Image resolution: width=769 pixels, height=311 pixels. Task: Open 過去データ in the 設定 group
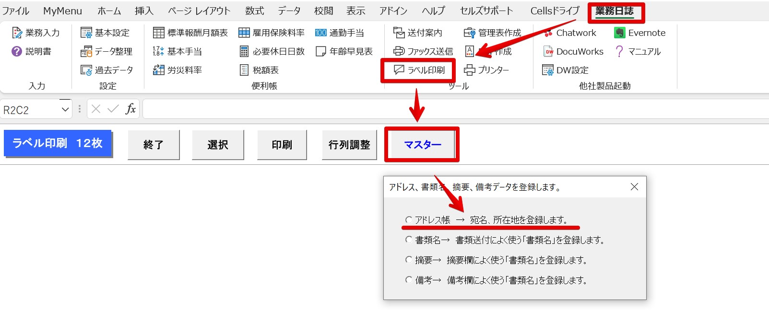point(106,70)
